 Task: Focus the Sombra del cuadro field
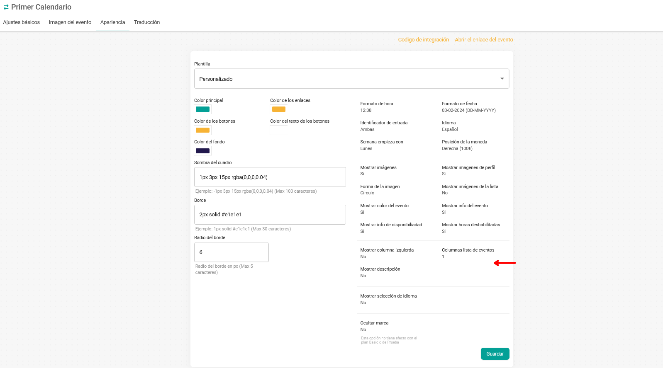pos(270,177)
